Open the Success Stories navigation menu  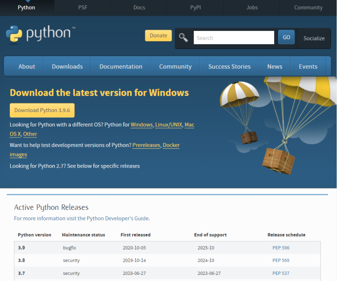(229, 66)
